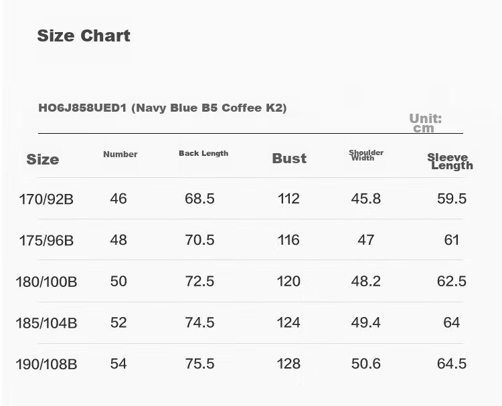Click the Shoulder Width column header
502x406 pixels.
pyautogui.click(x=366, y=155)
